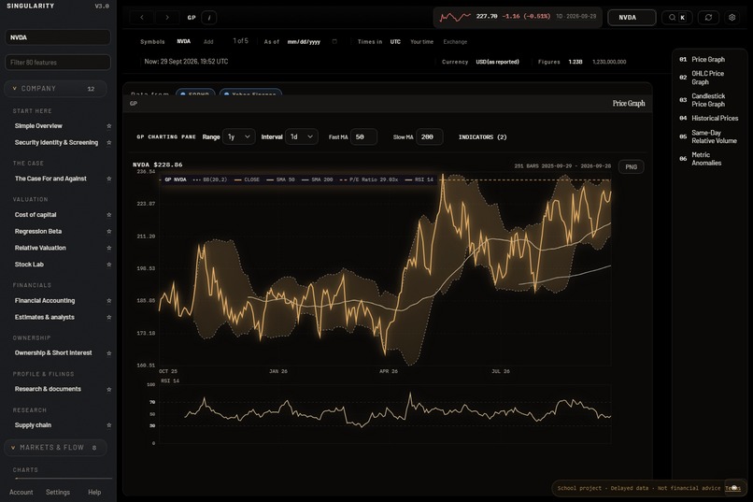Star the Cost of capital feature
The height and width of the screenshot is (502, 753).
[109, 215]
